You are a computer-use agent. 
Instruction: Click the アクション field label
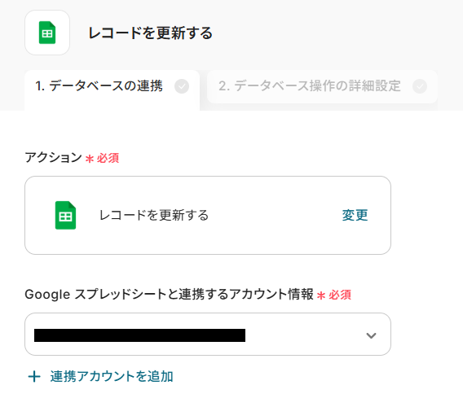tap(54, 157)
